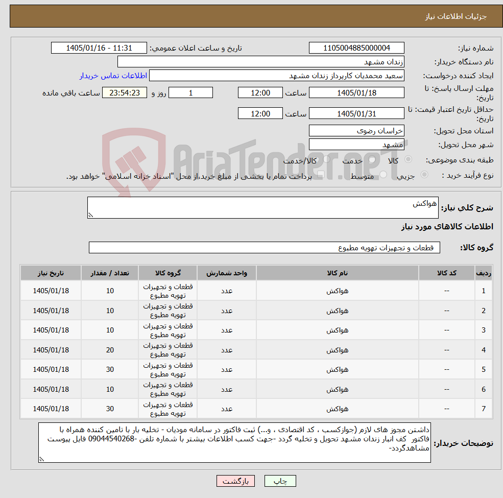
Task: Click the response deadline hour field in the 1405/01/18 row
Action: click(260, 93)
